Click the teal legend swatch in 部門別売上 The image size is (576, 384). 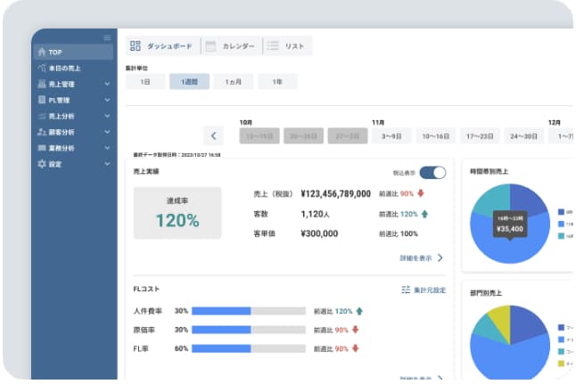pyautogui.click(x=561, y=351)
